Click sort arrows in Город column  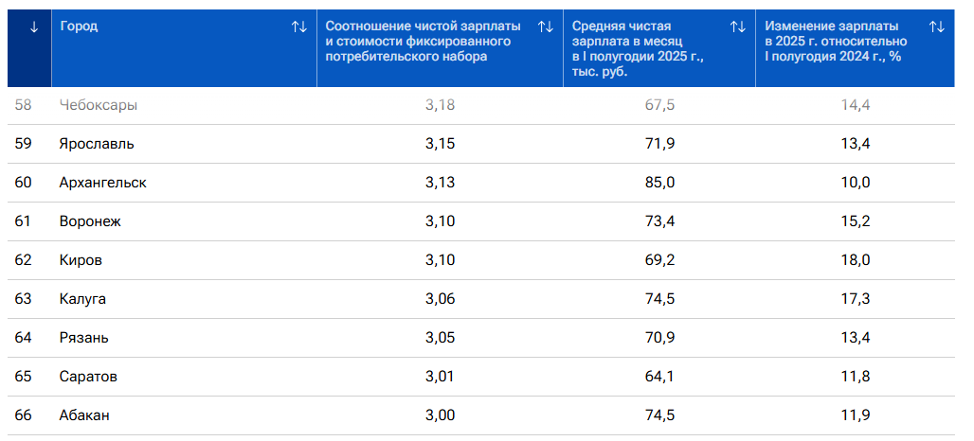point(299,27)
